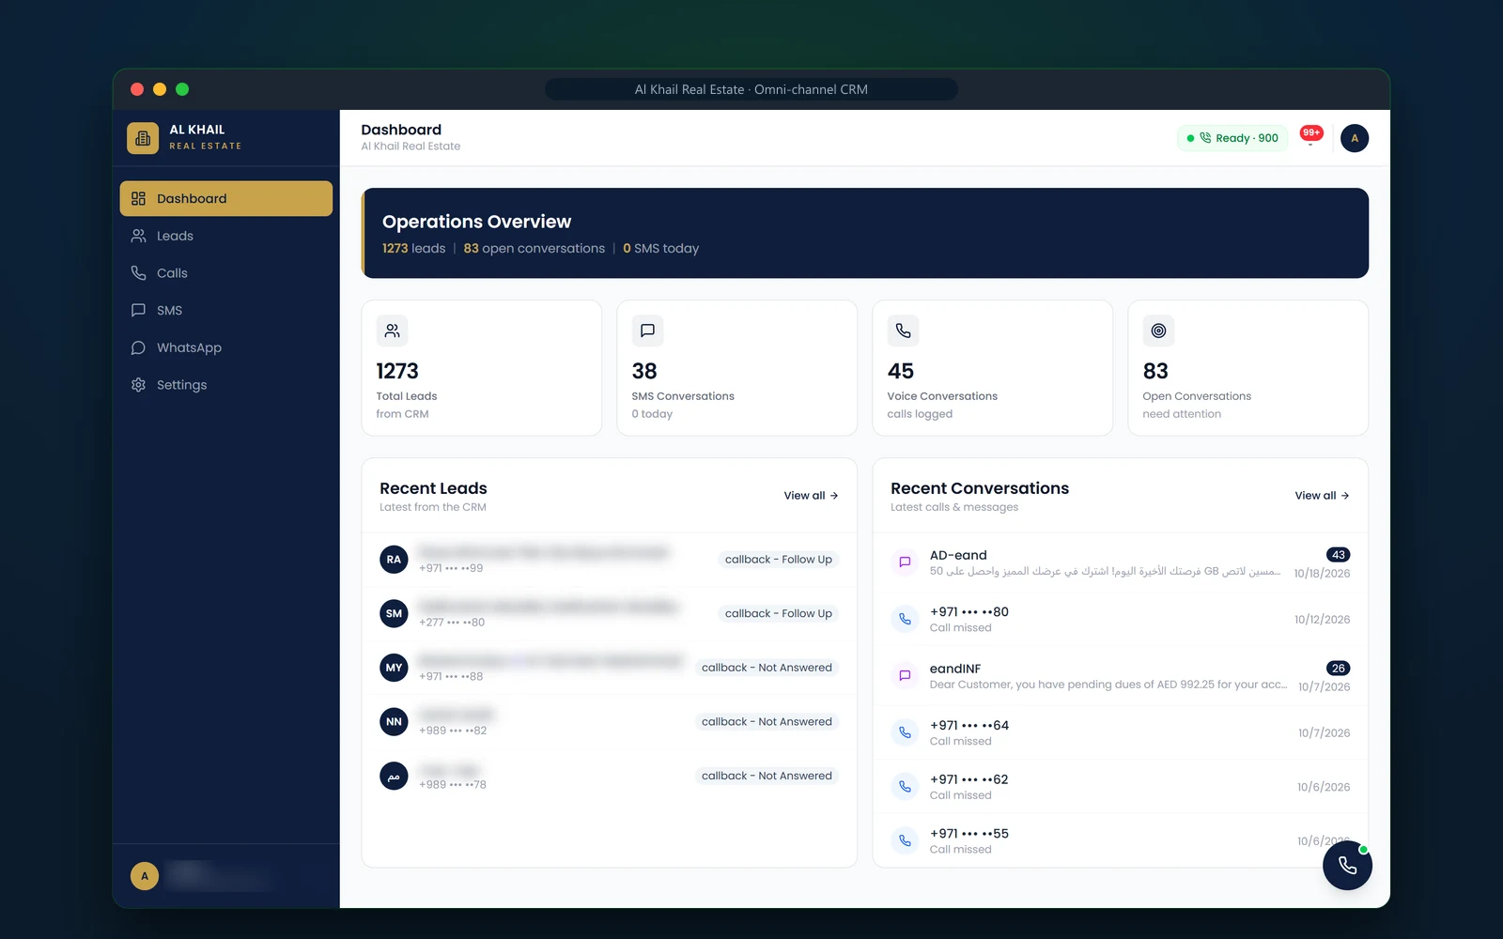The width and height of the screenshot is (1503, 939).
Task: Click callback - Not Answered tag for +989 •••78
Action: pyautogui.click(x=767, y=776)
